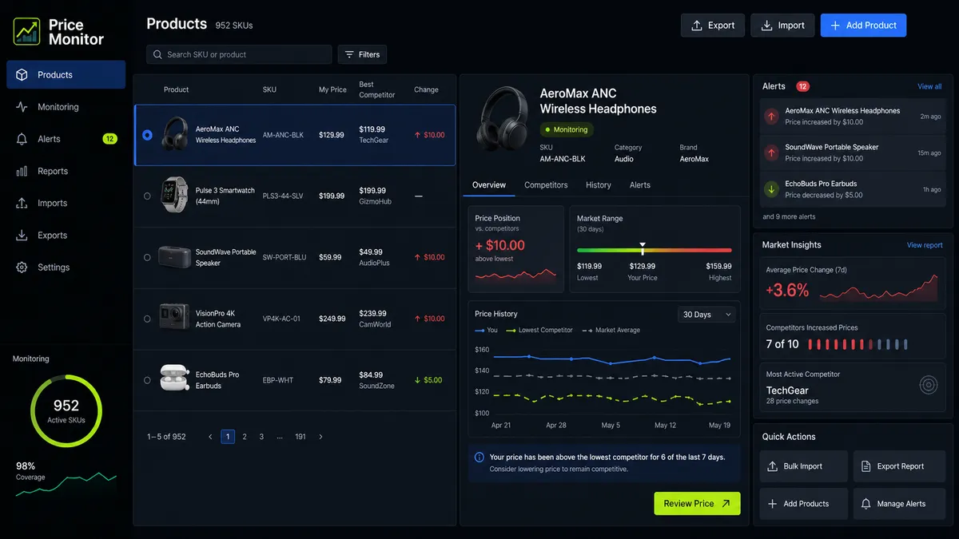Click the Pulse 3 Smartwatch thumbnail
Viewport: 959px width, 539px height.
point(175,195)
